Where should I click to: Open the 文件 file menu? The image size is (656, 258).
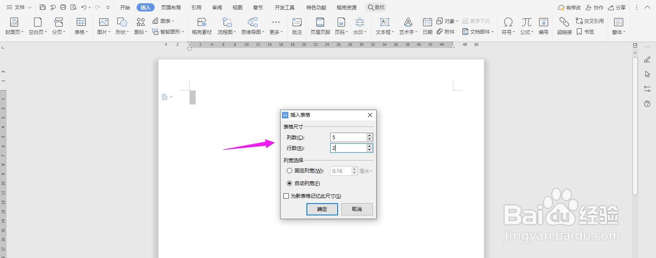(x=19, y=7)
